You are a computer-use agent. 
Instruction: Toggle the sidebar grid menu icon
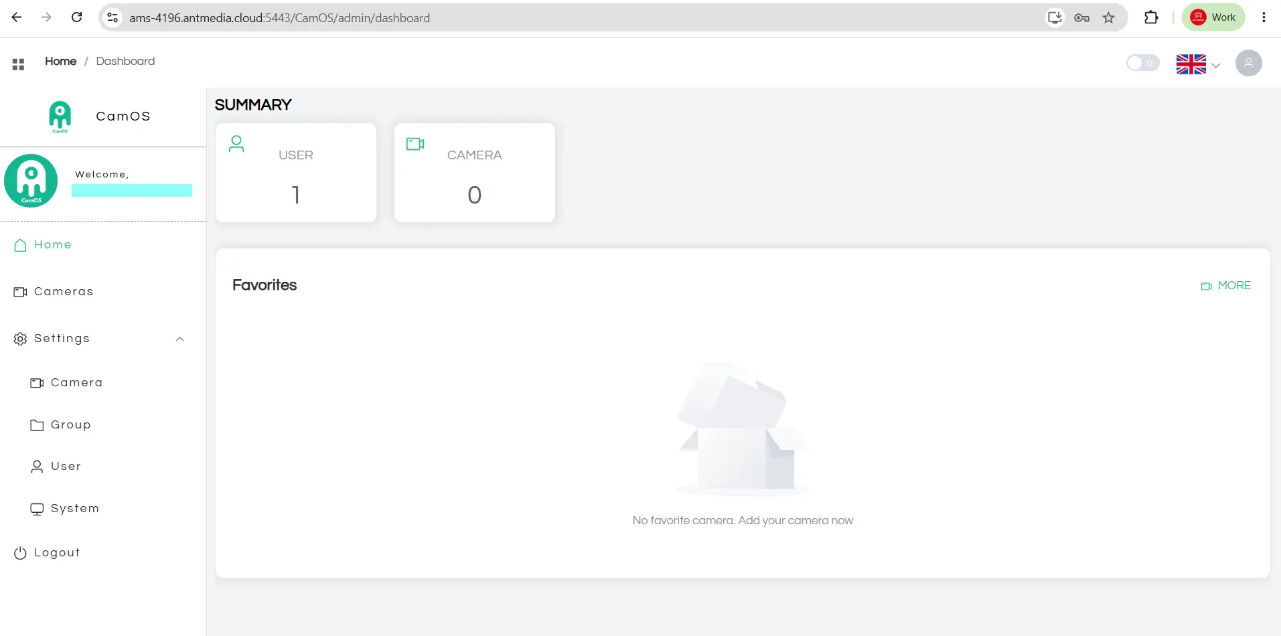18,64
